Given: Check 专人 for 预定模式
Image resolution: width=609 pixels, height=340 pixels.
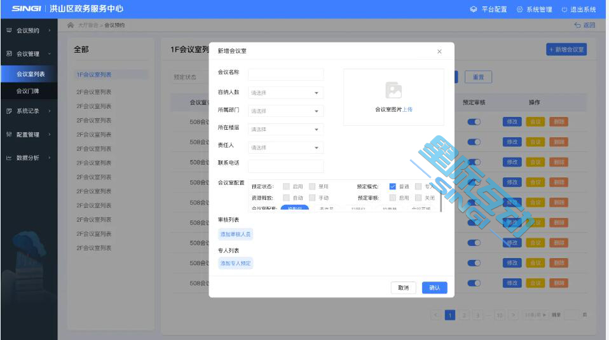Looking at the screenshot, I should pyautogui.click(x=418, y=186).
